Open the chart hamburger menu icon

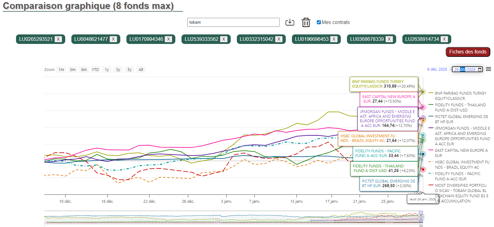(488, 69)
